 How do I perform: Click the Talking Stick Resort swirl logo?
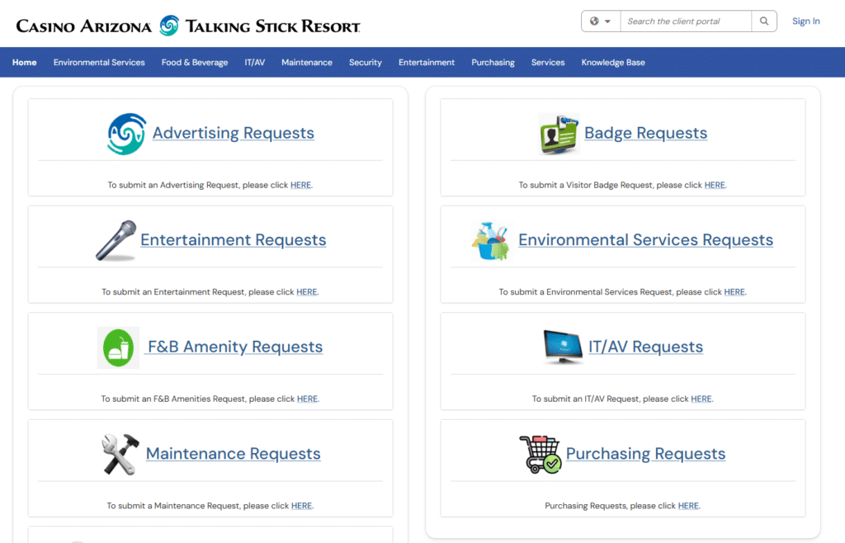(169, 26)
